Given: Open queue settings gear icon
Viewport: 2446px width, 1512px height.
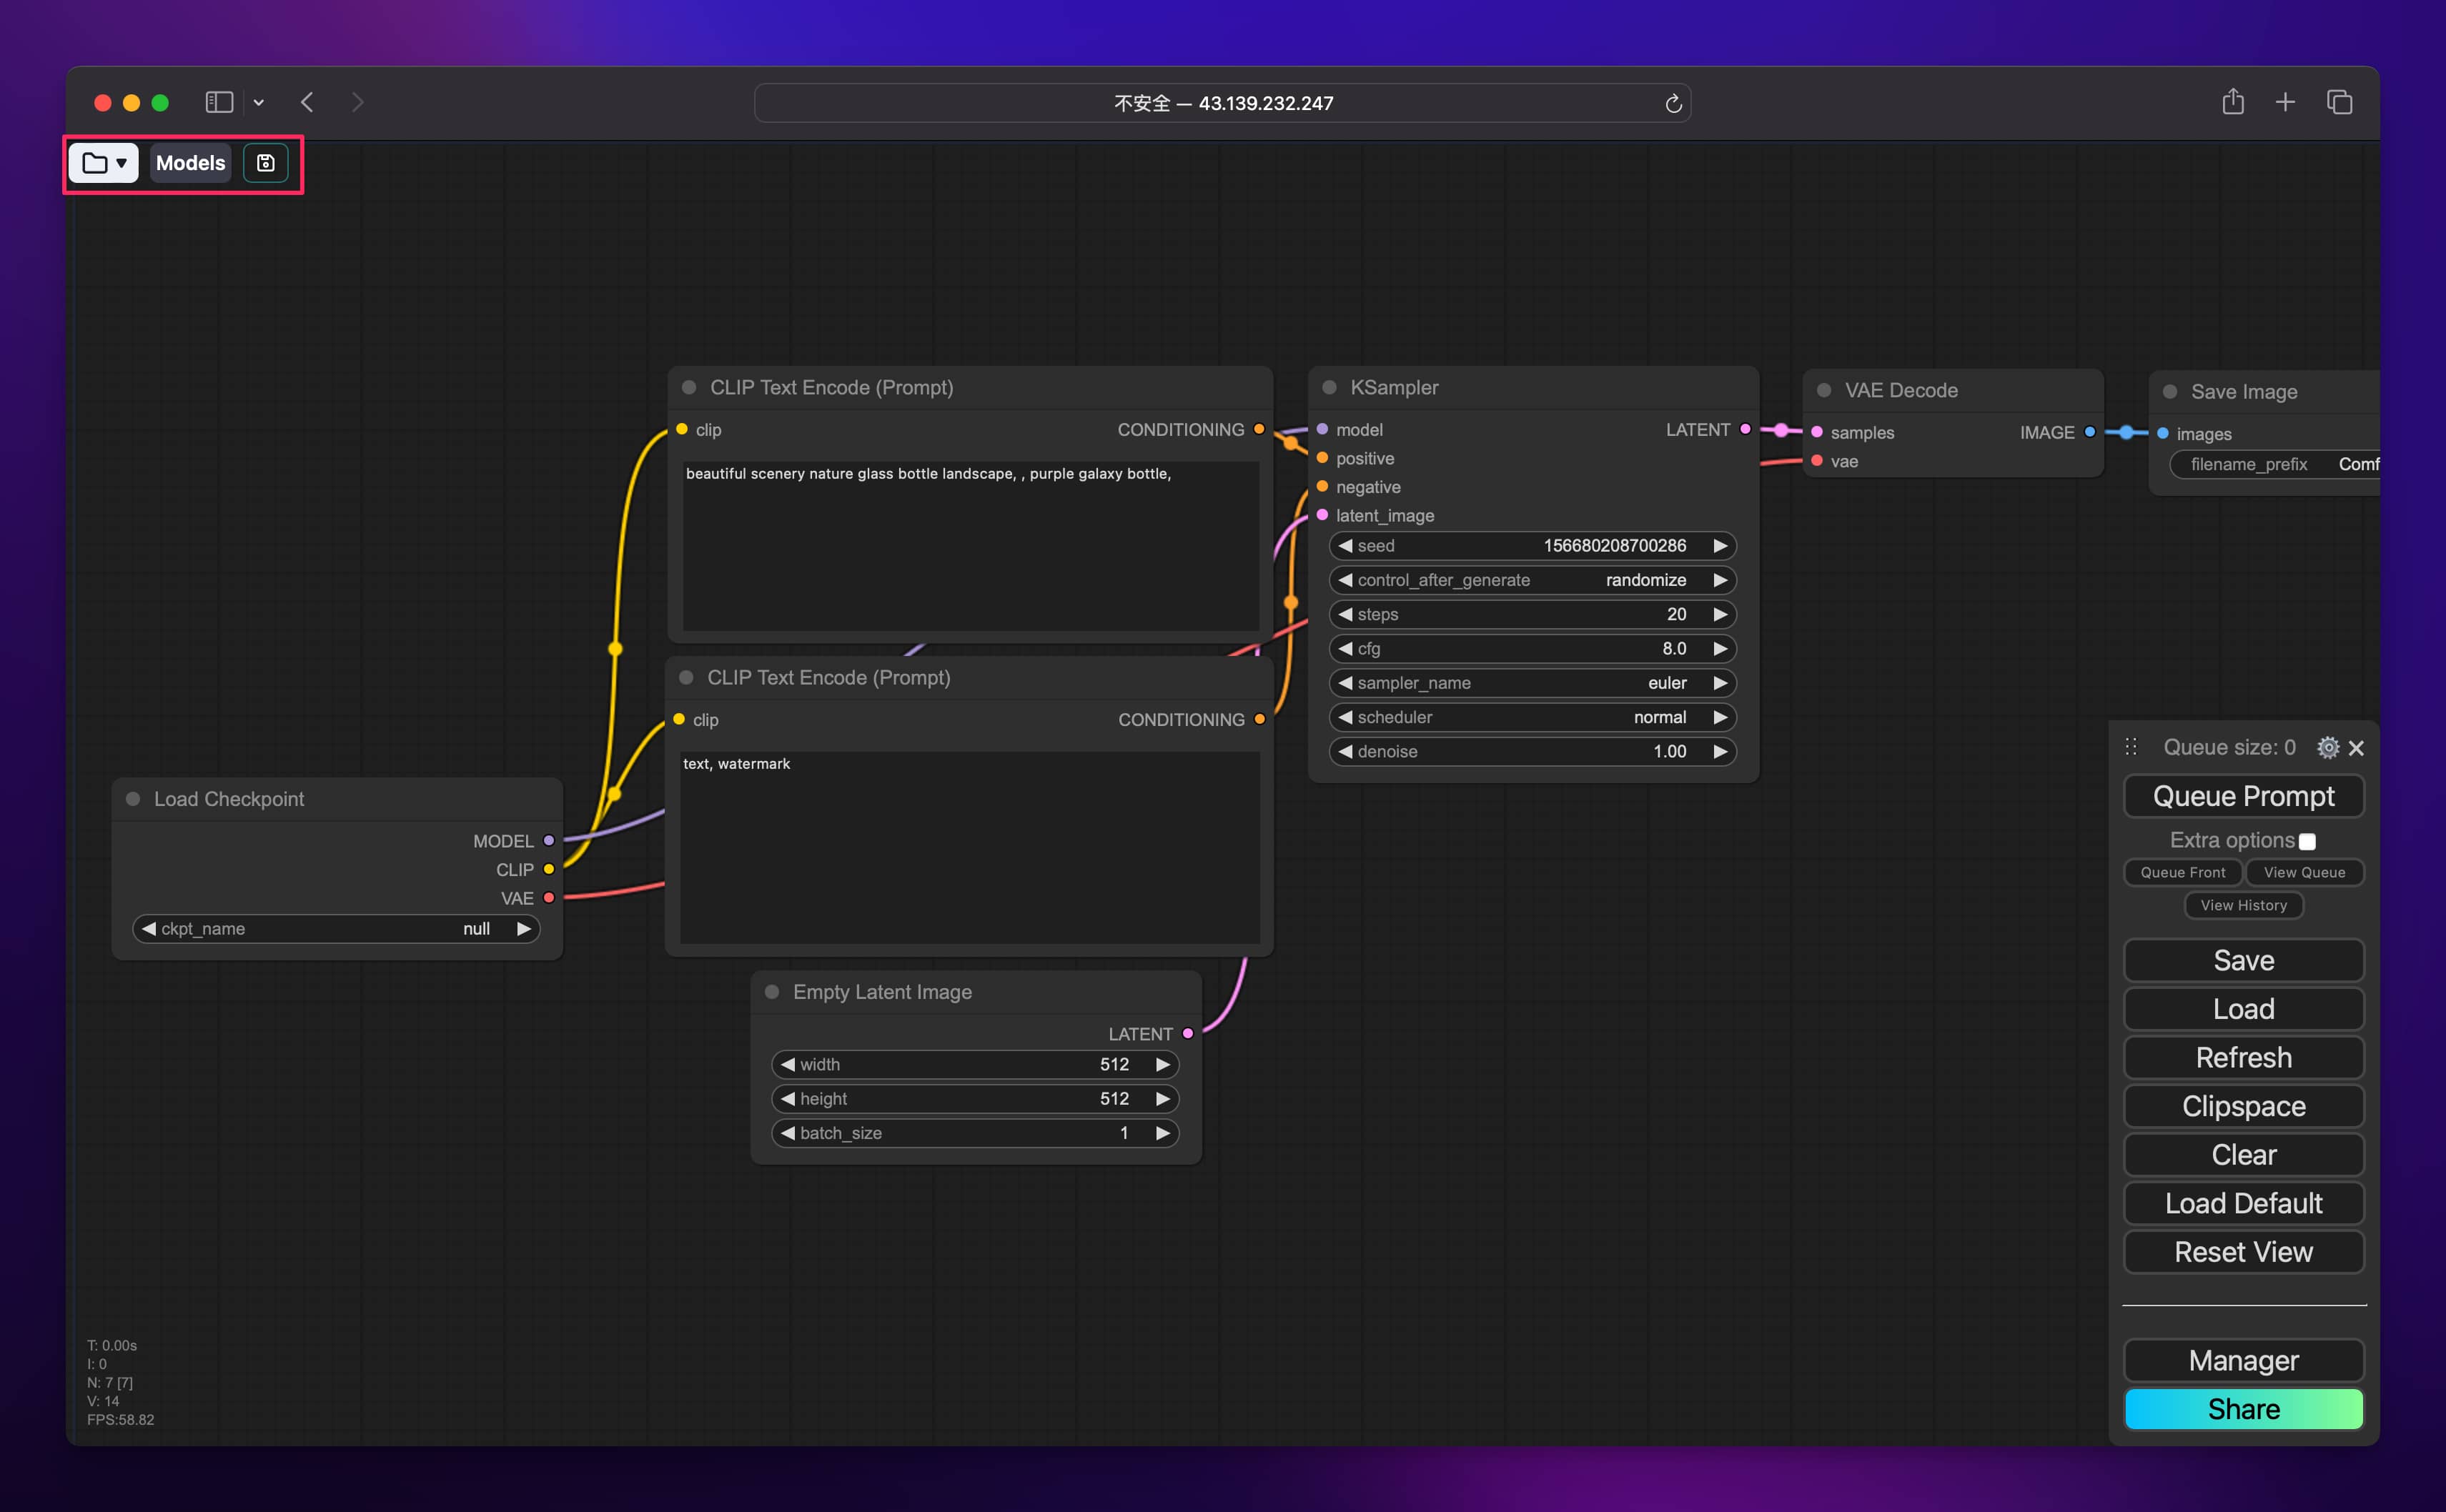Looking at the screenshot, I should pyautogui.click(x=2328, y=748).
